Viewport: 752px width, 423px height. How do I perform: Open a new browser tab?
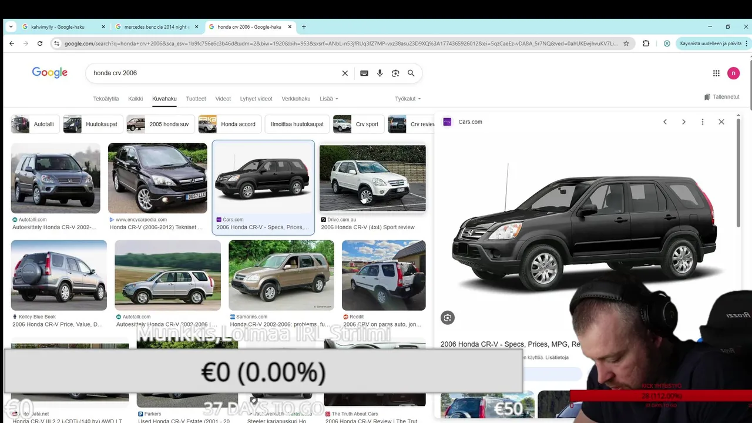(304, 26)
